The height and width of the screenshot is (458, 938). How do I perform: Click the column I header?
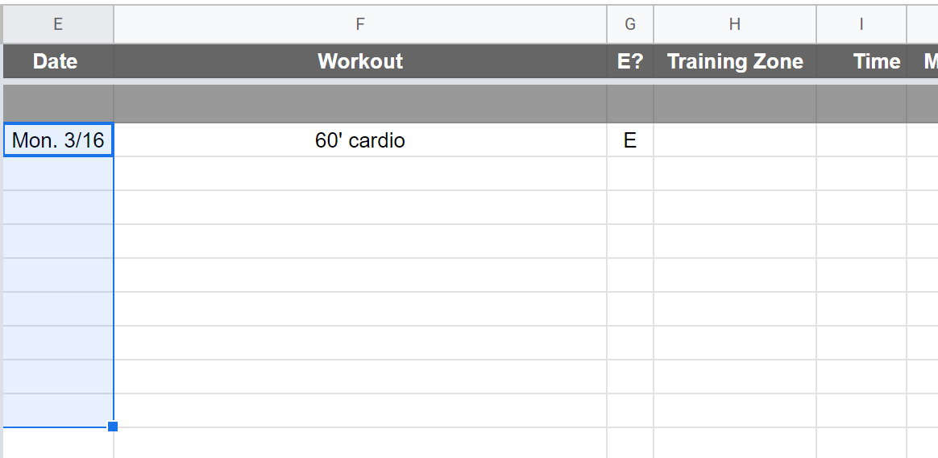[x=861, y=24]
